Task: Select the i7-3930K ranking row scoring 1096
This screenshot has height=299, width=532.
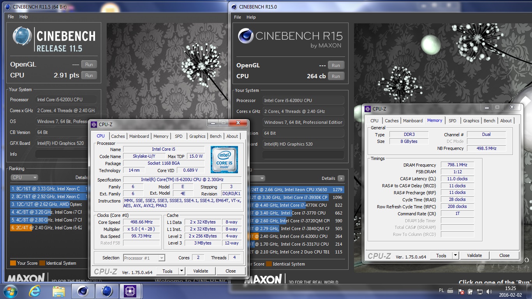Action: [x=297, y=197]
